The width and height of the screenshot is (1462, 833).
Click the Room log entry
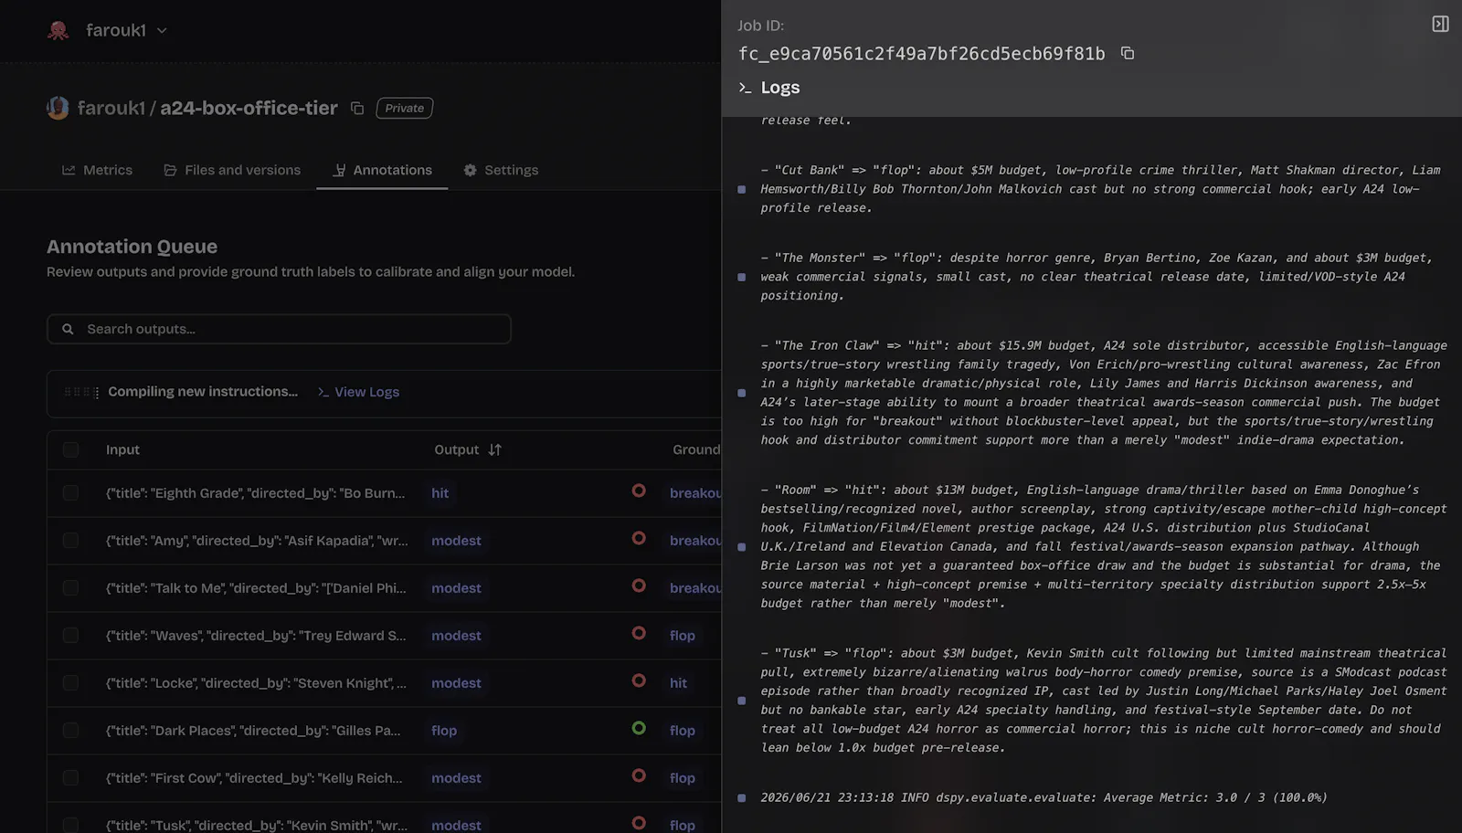coord(1104,546)
